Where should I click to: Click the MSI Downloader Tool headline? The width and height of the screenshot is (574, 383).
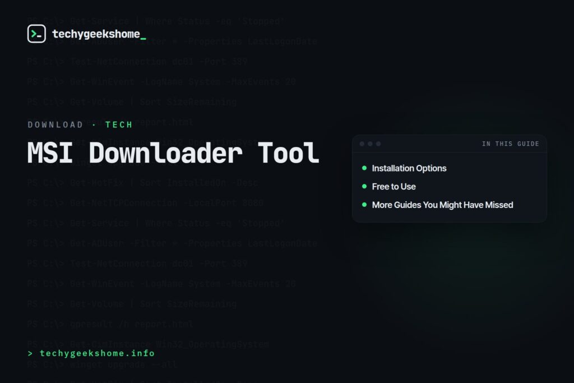coord(174,153)
